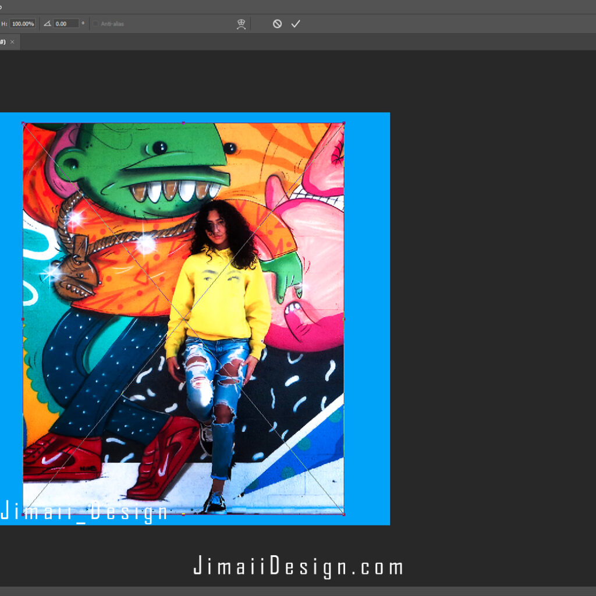Click the top-middle transform handle
The height and width of the screenshot is (596, 596).
pos(184,123)
